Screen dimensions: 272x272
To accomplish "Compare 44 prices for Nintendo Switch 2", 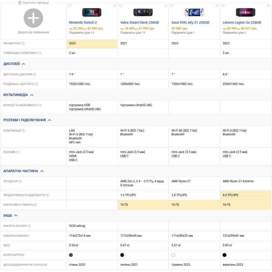I will pyautogui.click(x=81, y=33).
